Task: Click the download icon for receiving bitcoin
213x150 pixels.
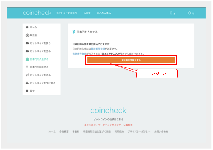Action: [x=27, y=83]
